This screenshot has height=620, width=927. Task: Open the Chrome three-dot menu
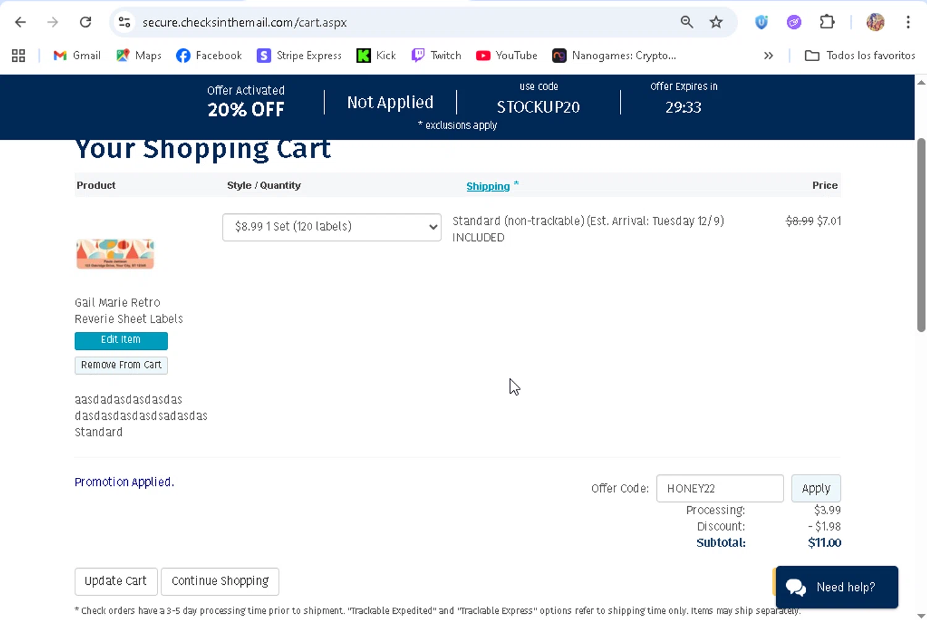point(908,22)
